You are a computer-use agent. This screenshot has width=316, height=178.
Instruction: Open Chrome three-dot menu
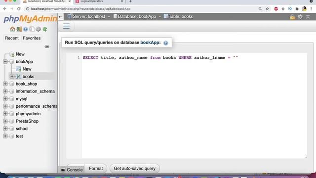311,9
